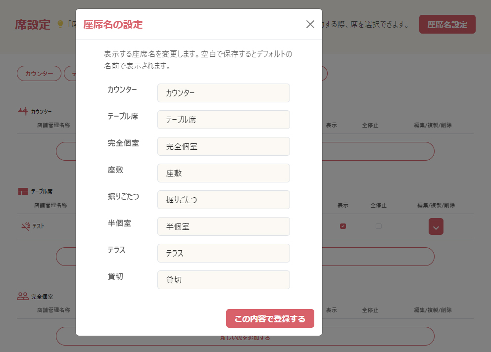Click the 半個室 name input field

224,226
